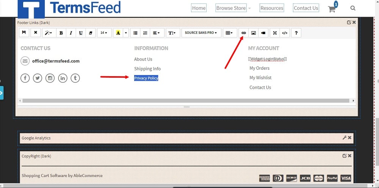Click the insert link chain icon
379x188 pixels.
(x=244, y=33)
